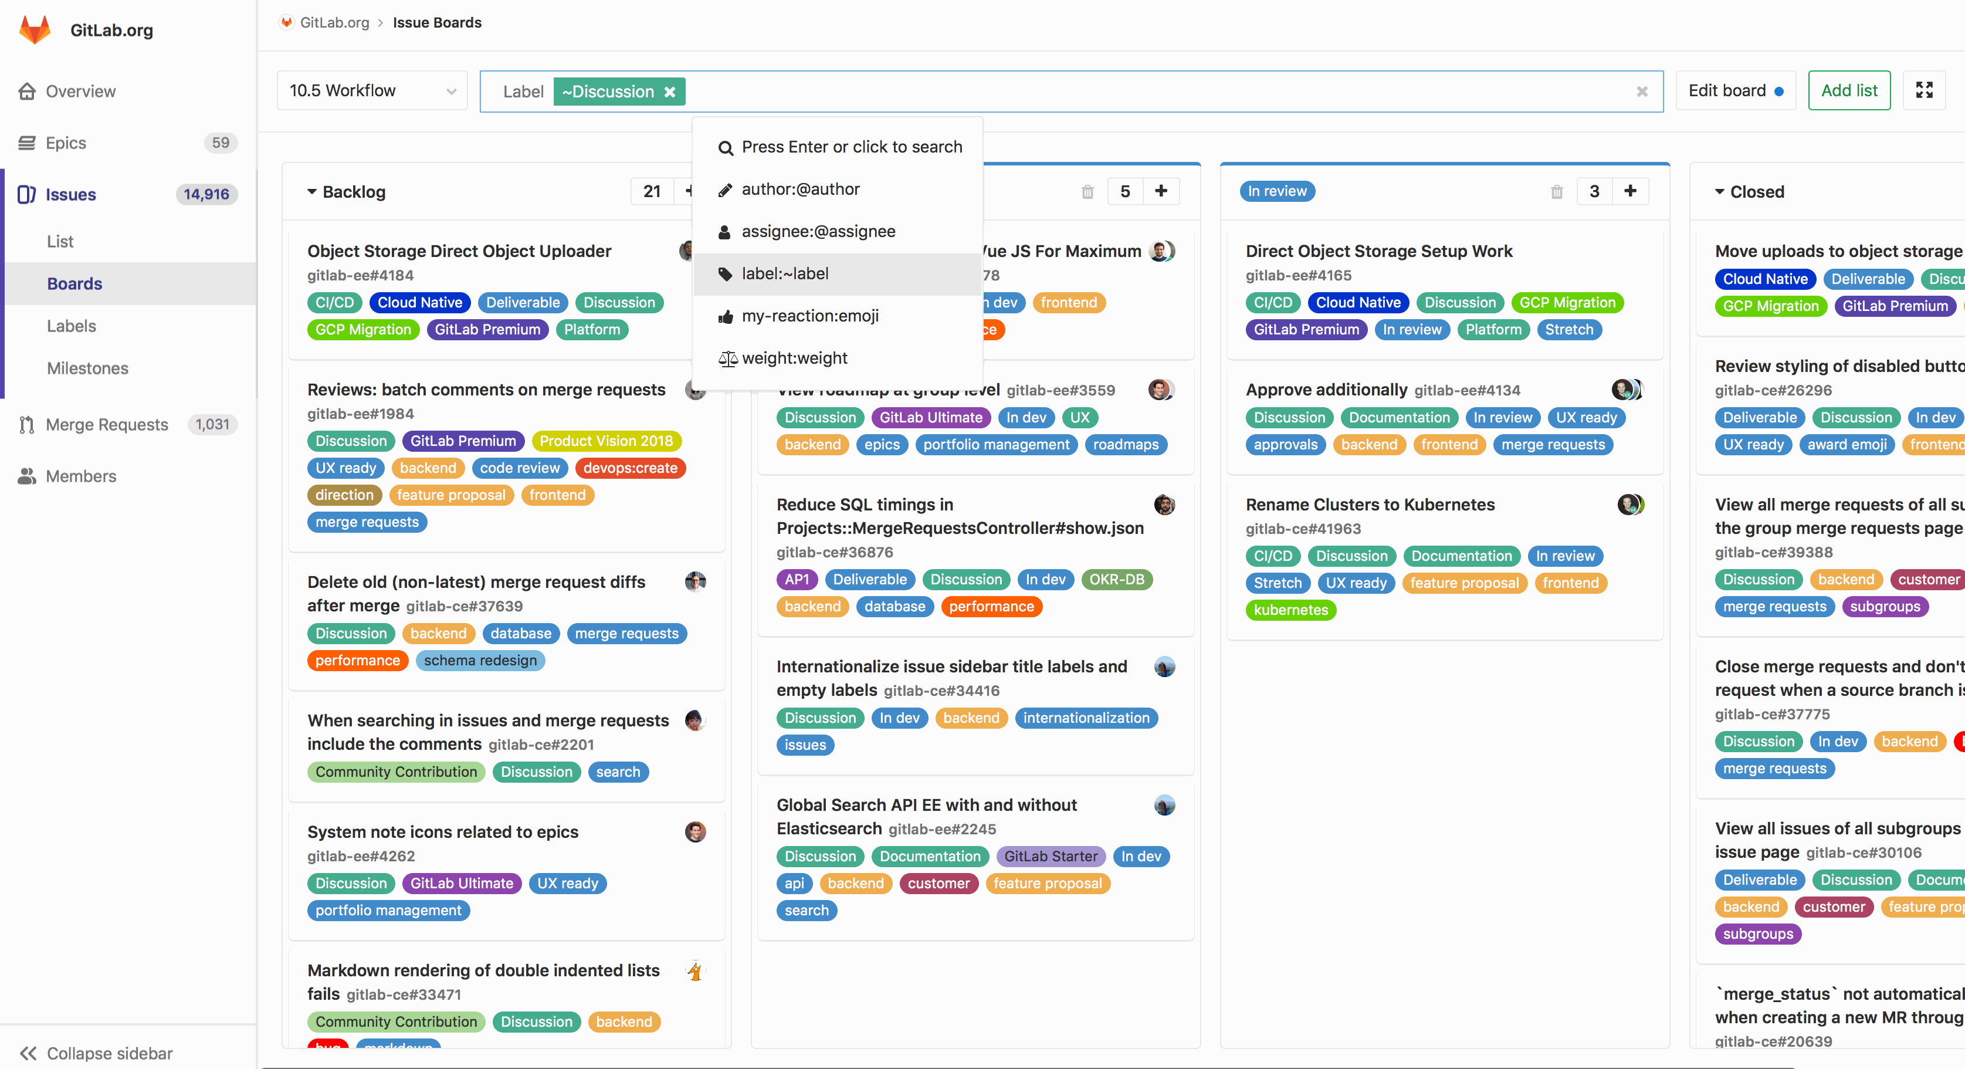This screenshot has height=1069, width=1965.
Task: Delete the In dev list via trash icon
Action: pyautogui.click(x=1087, y=191)
